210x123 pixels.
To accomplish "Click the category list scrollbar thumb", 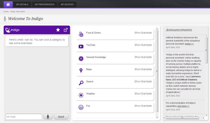I will tap(157, 71).
